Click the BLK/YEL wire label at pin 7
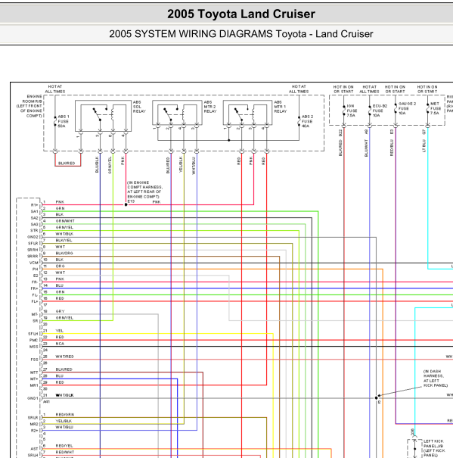Viewport: 453px width, 458px height. pos(64,240)
